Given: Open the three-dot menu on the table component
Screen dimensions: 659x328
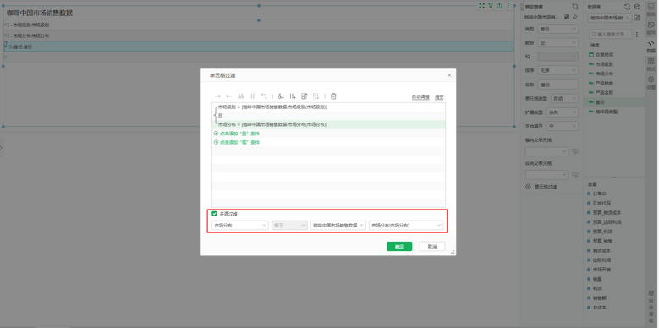Looking at the screenshot, I should (508, 6).
